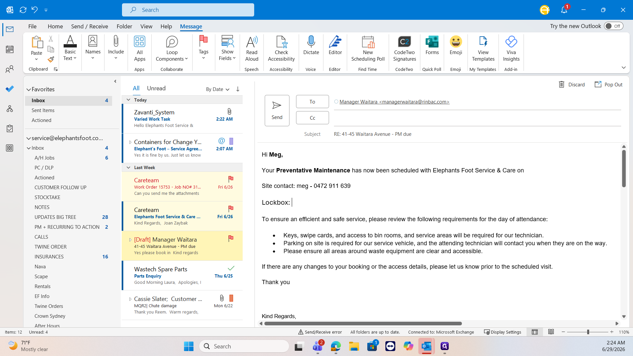Click the Outlook search box

188,10
